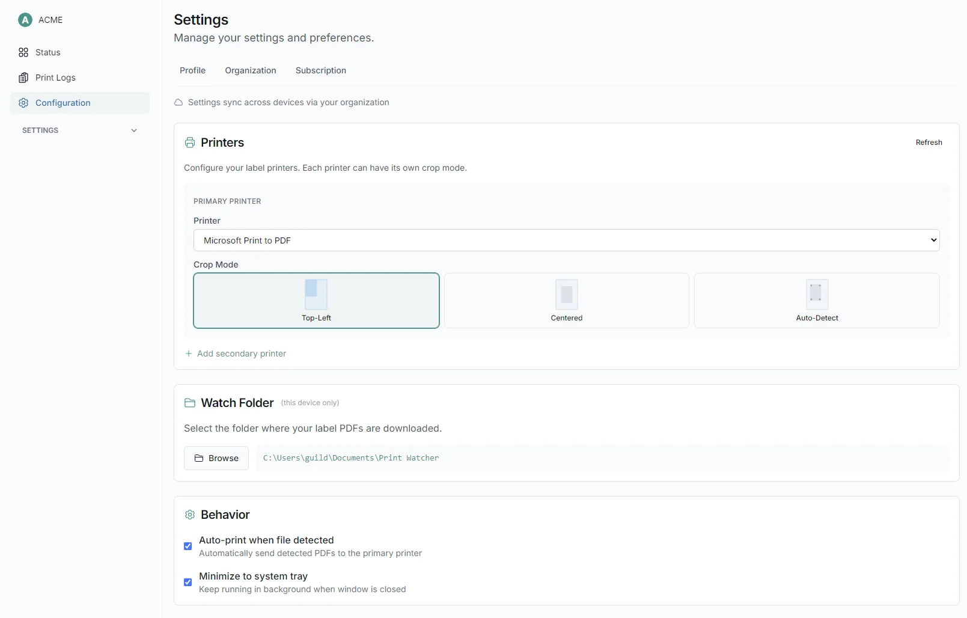Switch to the Profile tab
Image resolution: width=967 pixels, height=618 pixels.
coord(192,70)
